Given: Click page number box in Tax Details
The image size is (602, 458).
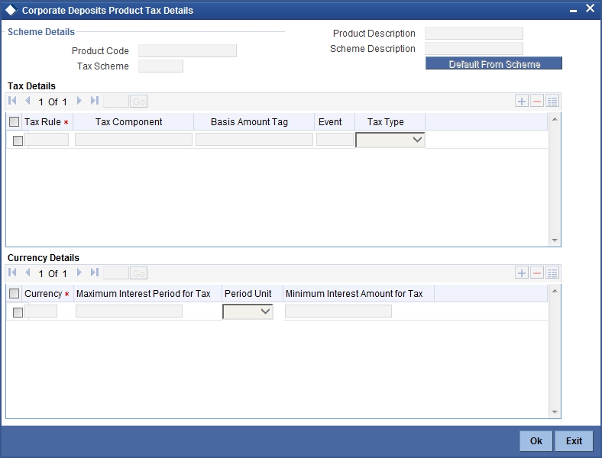Looking at the screenshot, I should coord(116,102).
